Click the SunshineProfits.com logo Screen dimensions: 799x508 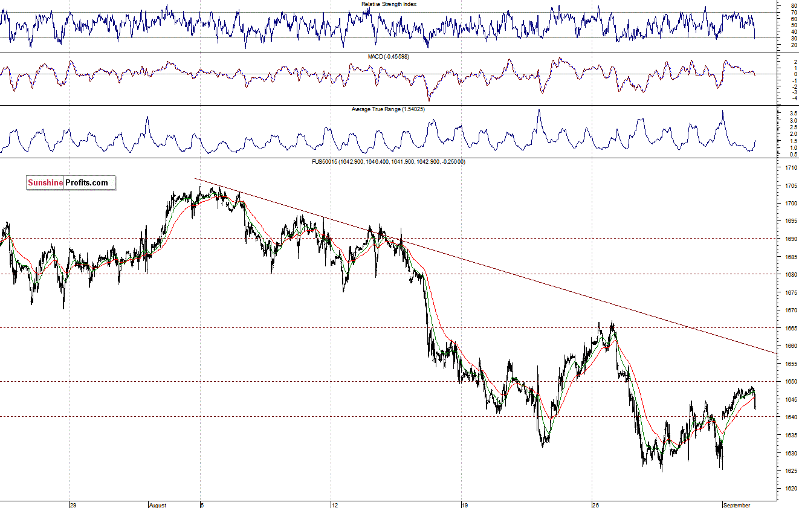tap(70, 182)
